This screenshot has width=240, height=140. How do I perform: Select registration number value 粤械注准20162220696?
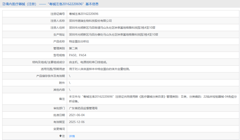[84, 14]
